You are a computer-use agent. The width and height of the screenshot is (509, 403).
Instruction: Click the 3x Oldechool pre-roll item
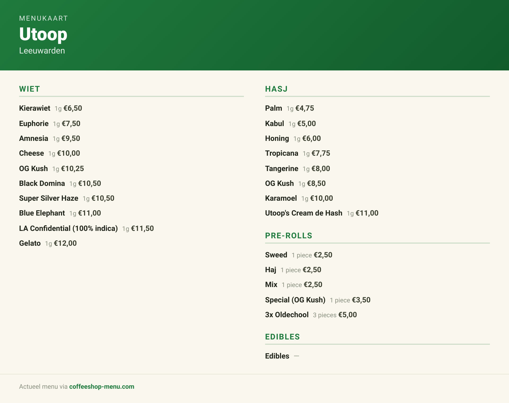pyautogui.click(x=287, y=315)
